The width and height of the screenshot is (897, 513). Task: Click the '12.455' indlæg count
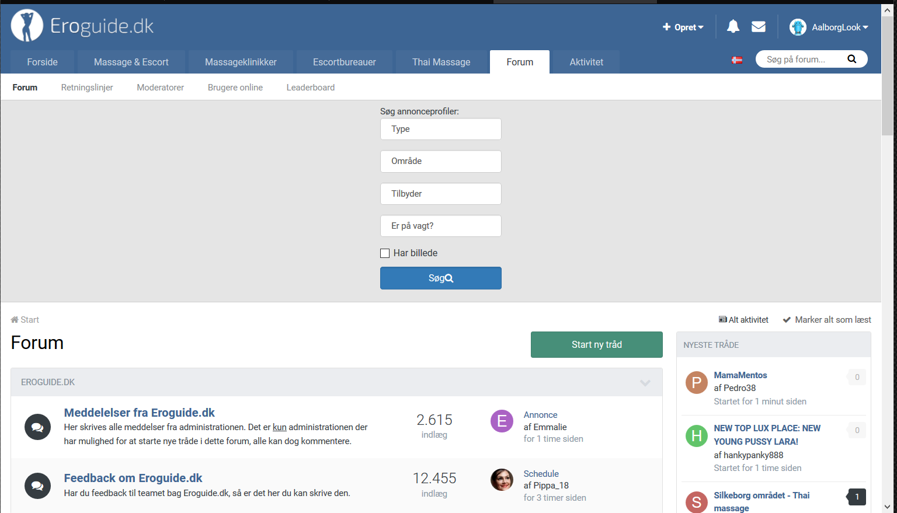point(434,479)
